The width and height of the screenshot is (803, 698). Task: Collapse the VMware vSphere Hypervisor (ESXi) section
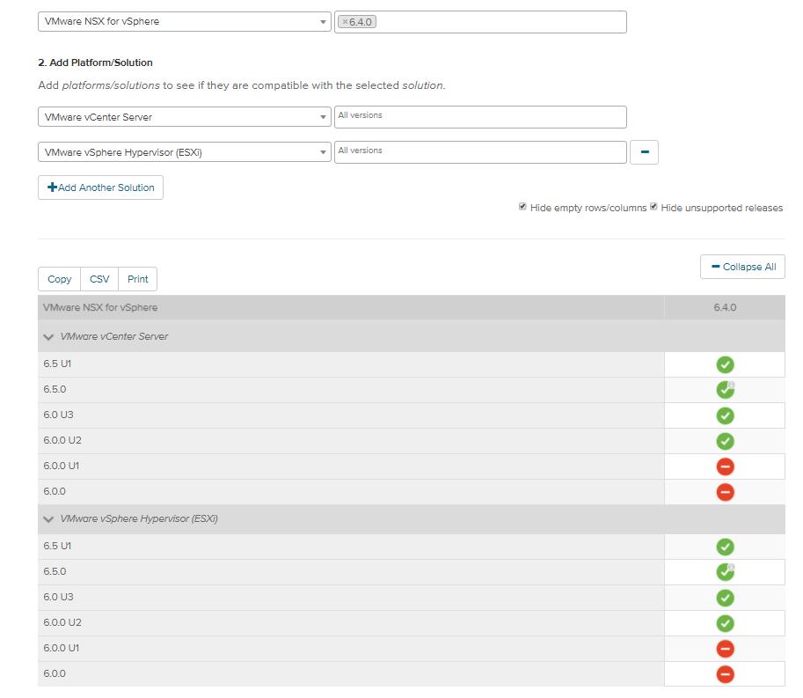click(48, 519)
